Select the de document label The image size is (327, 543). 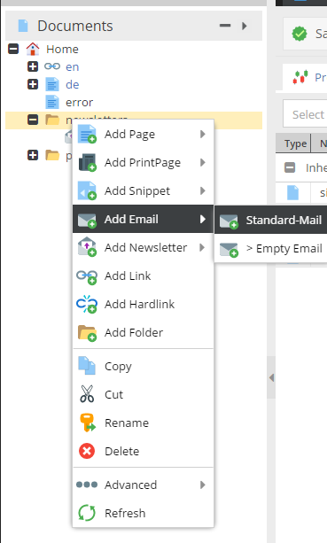(73, 84)
